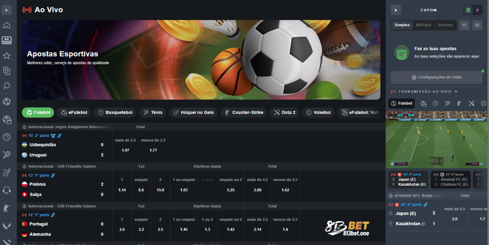Select the Basquetebol sport tab
This screenshot has height=245, width=489.
point(115,113)
